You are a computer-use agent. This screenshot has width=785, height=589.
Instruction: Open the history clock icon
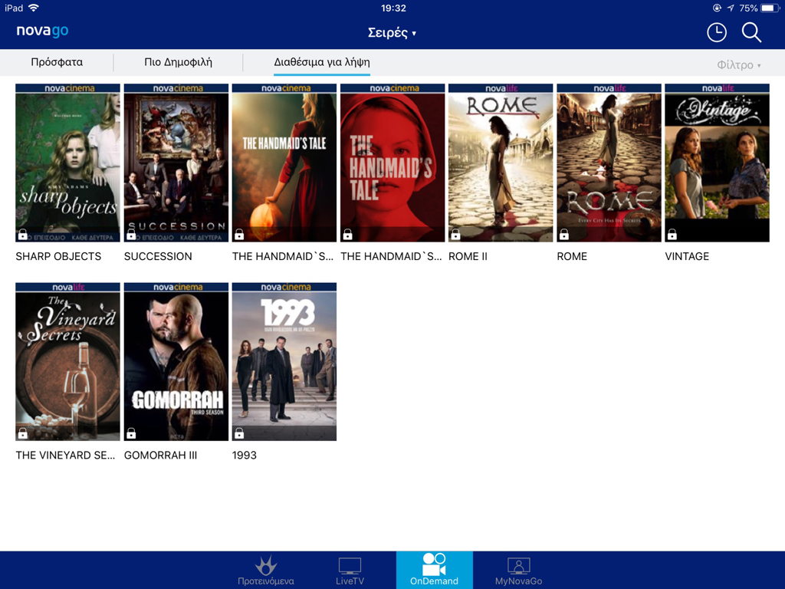[717, 32]
